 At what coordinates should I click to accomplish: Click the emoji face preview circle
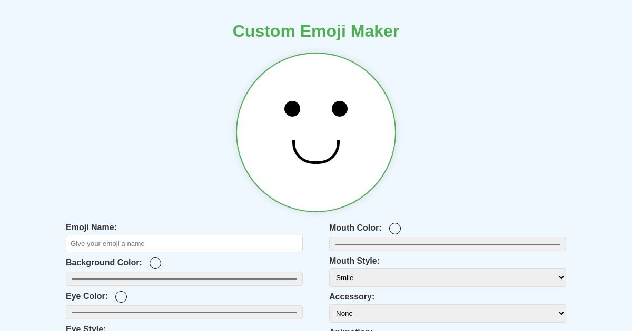316,132
